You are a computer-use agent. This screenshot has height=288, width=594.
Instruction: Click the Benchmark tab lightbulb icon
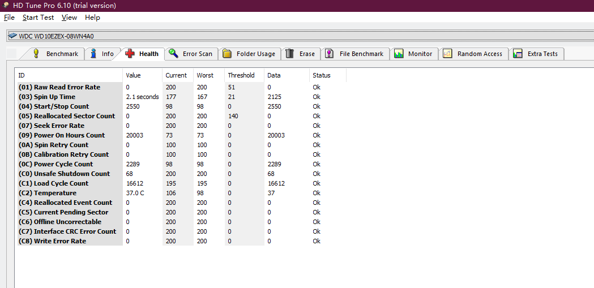36,54
